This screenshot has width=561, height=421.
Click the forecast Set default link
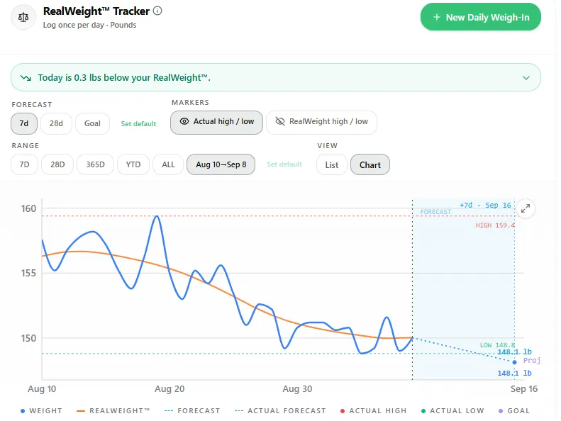138,124
